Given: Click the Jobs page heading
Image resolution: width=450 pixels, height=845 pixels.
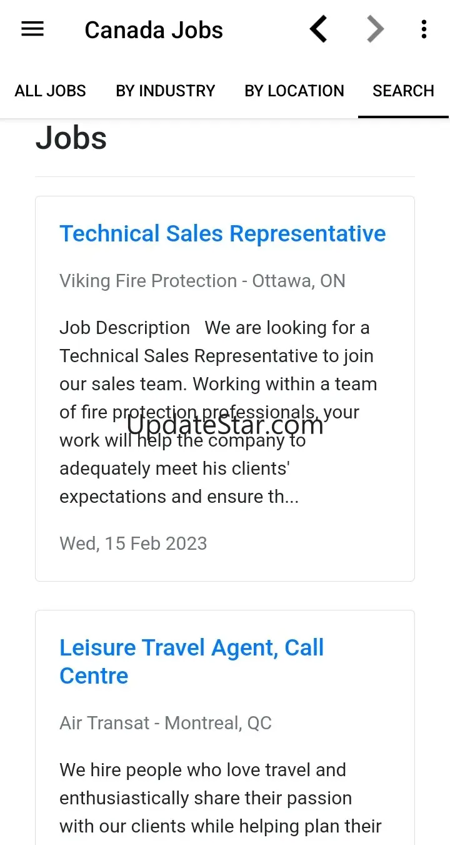Looking at the screenshot, I should click(71, 138).
